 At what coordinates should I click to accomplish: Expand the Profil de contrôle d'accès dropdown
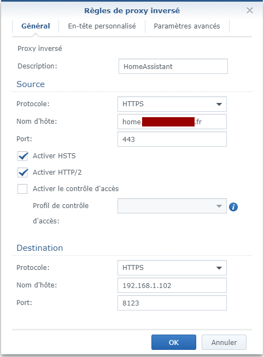(172, 206)
